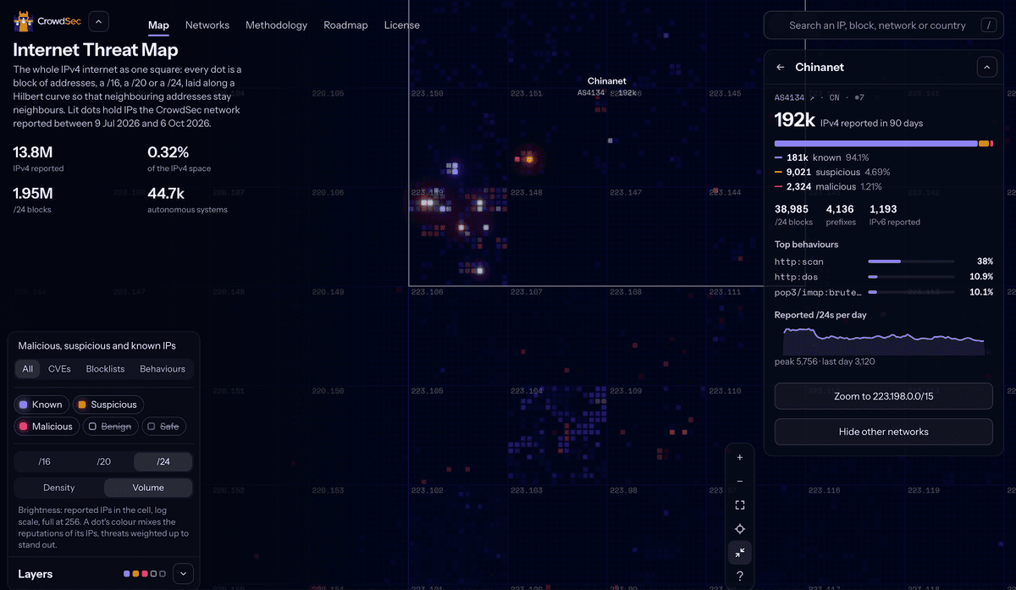The image size is (1016, 590).
Task: Select the http:dos behaviour row
Action: [884, 277]
